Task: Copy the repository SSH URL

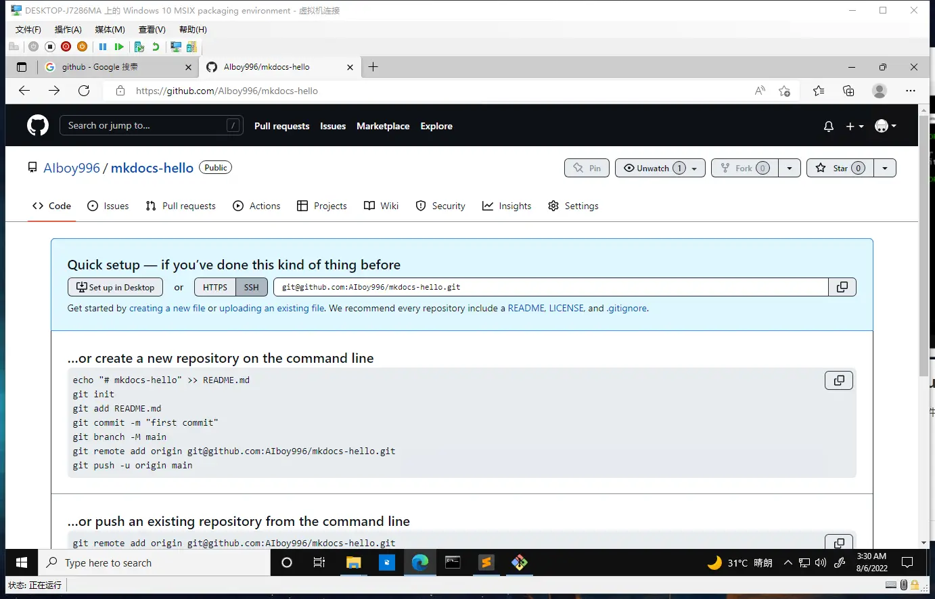Action: [x=842, y=287]
